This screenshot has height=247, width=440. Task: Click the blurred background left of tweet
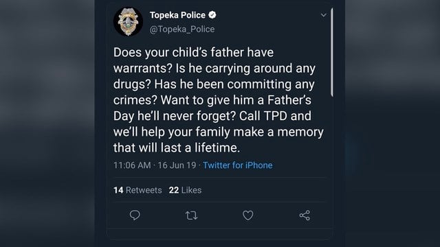click(x=47, y=123)
